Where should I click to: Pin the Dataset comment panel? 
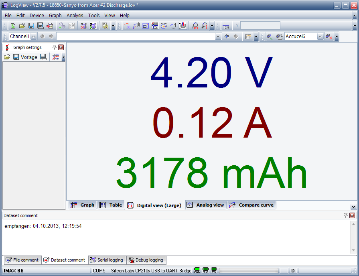(346, 215)
